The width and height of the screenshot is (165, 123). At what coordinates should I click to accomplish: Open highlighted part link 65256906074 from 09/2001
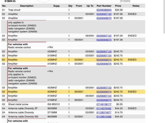pos(104,92)
